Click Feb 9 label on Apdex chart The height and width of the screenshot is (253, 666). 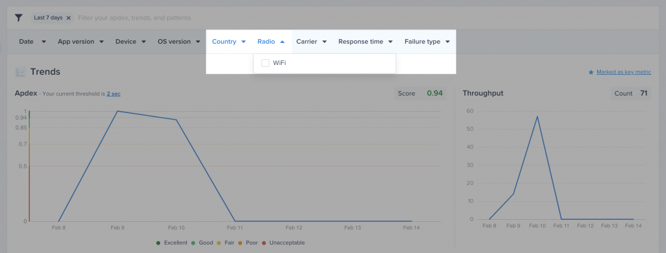click(x=117, y=228)
